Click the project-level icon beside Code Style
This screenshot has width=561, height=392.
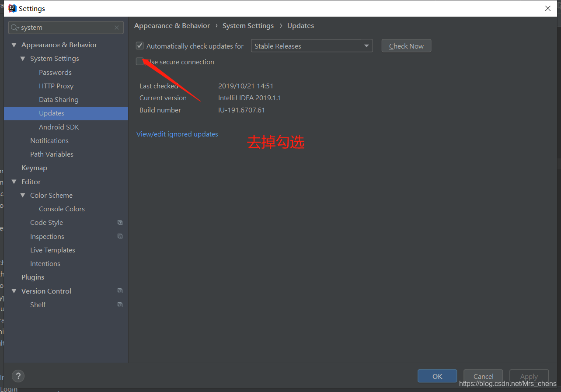pos(120,222)
